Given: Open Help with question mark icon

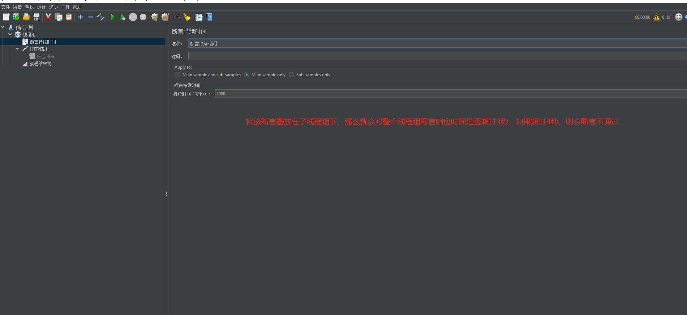Looking at the screenshot, I should (209, 17).
